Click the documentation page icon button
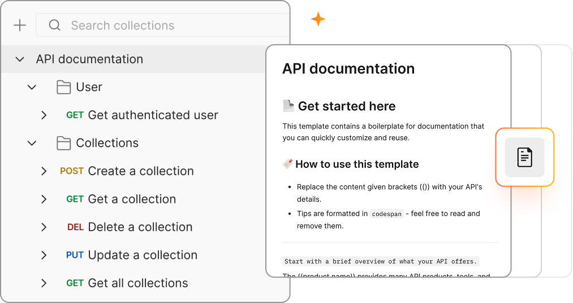The height and width of the screenshot is (303, 573). (x=525, y=157)
